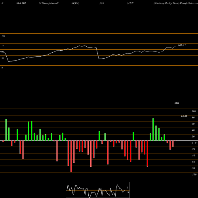Click the '0 0' label on MR axis
This screenshot has width=198, height=198.
pyautogui.click(x=194, y=143)
